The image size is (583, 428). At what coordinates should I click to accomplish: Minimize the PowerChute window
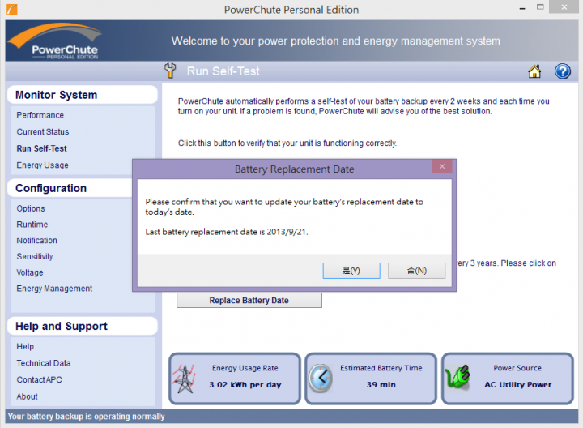(522, 8)
